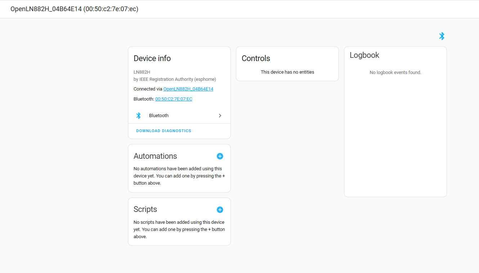This screenshot has width=479, height=273.
Task: Open the OpenLN882H_04B64E14 connected-via link
Action: pos(188,89)
